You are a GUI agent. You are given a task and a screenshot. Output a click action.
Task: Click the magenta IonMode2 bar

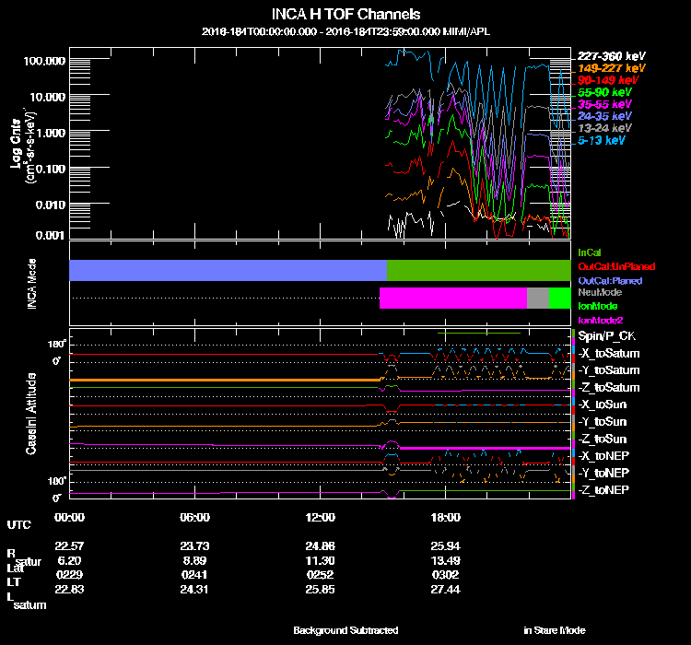click(453, 298)
